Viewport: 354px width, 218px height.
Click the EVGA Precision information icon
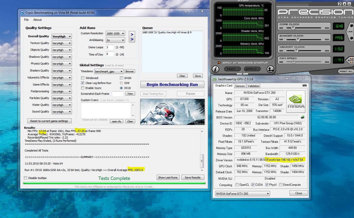215,69
